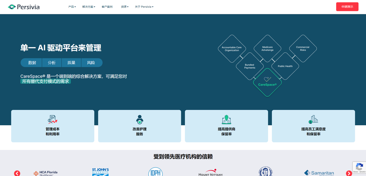Open the 改善护理服务 card text
The width and height of the screenshot is (366, 176).
140,132
